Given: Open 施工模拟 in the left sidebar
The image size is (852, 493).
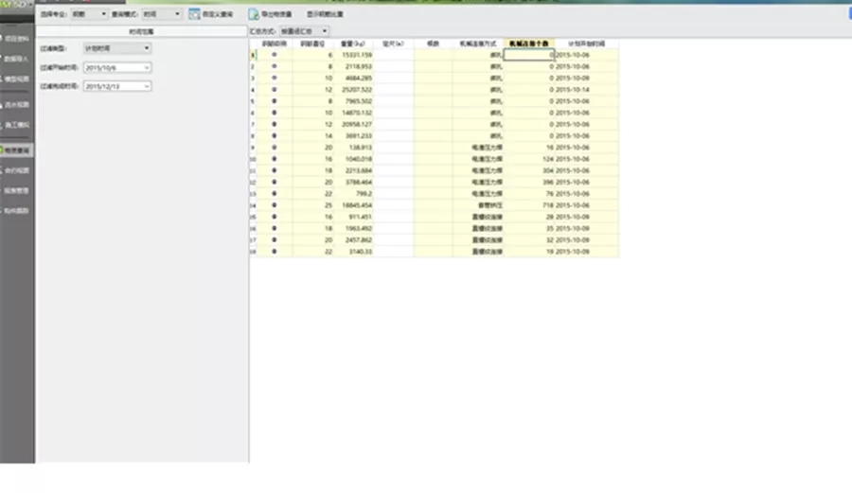Looking at the screenshot, I should tap(17, 125).
